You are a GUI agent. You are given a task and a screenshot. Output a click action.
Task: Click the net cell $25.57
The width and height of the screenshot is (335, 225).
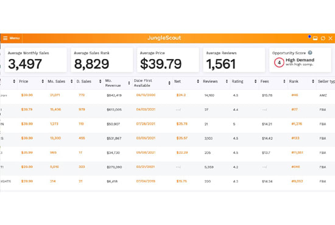pos(182,138)
